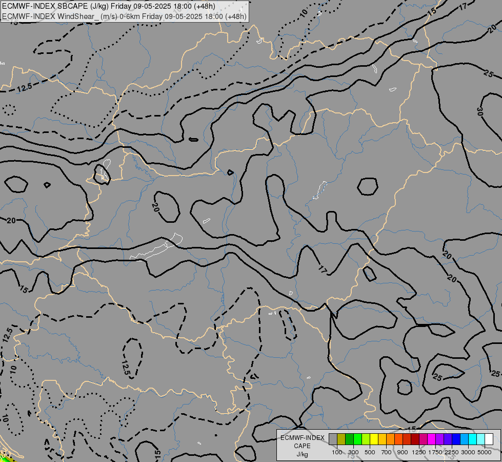Image resolution: width=502 pixels, height=462 pixels.
Task: Click the legend value '1750'
Action: 435,452
